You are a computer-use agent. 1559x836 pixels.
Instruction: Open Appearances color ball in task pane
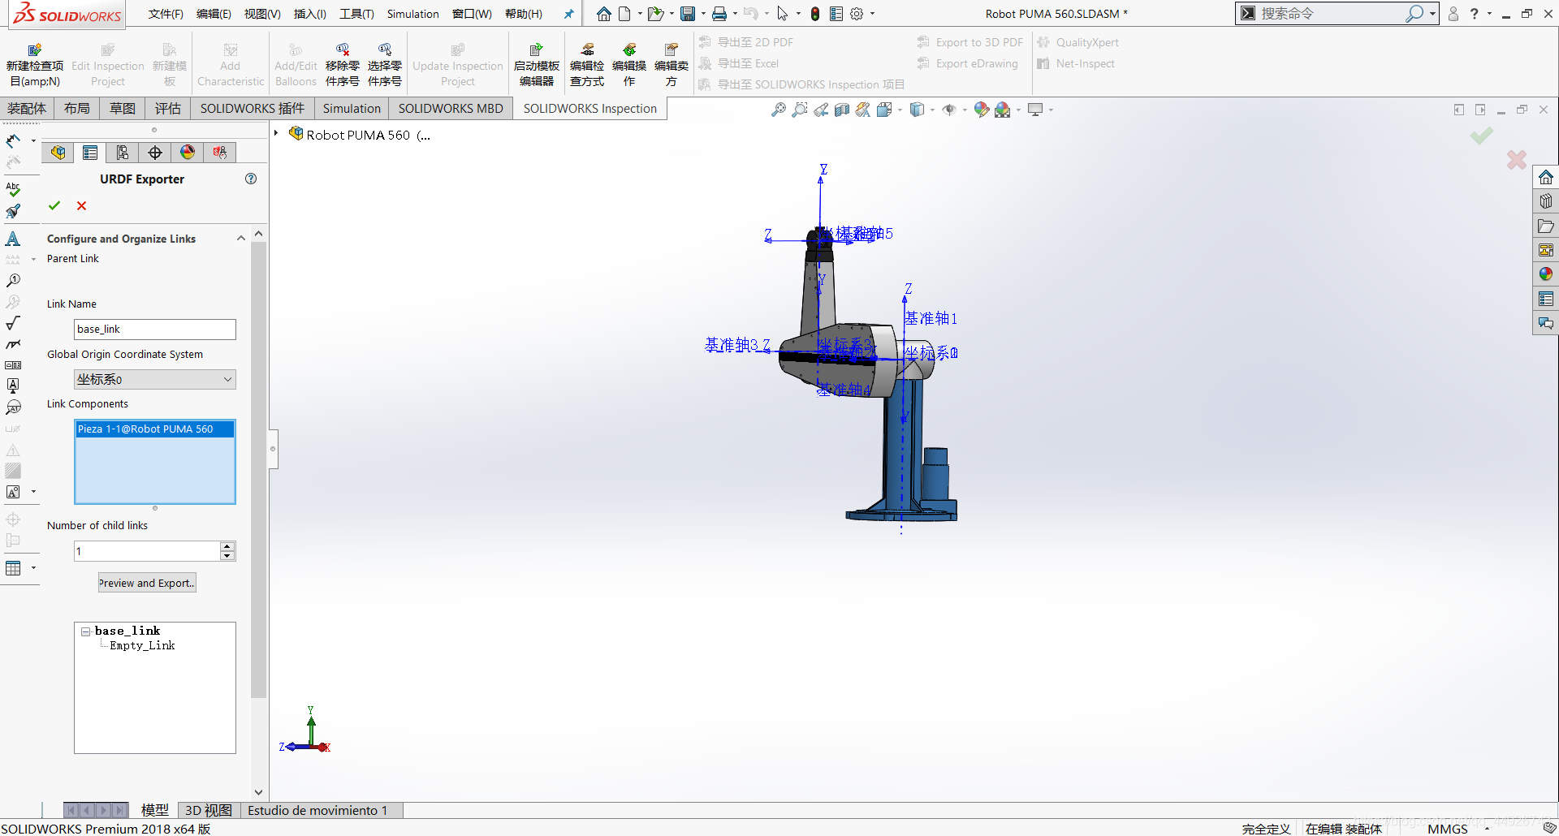pos(1546,274)
